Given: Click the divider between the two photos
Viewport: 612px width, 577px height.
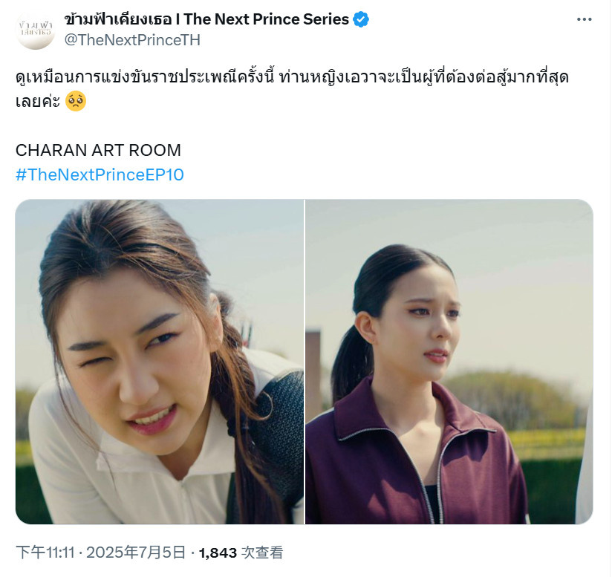Looking at the screenshot, I should tap(305, 362).
